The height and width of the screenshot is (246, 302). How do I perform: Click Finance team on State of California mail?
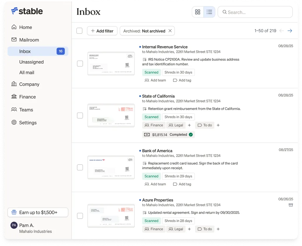[x=154, y=125]
